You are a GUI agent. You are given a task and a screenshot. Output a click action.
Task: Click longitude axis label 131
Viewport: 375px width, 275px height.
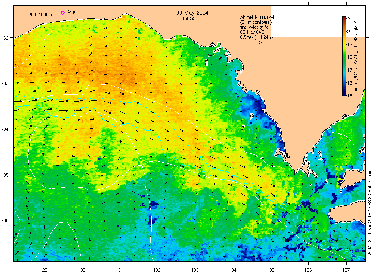click(x=119, y=270)
